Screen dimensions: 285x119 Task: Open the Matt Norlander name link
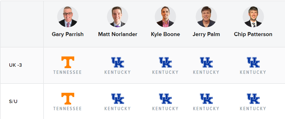click(x=117, y=34)
